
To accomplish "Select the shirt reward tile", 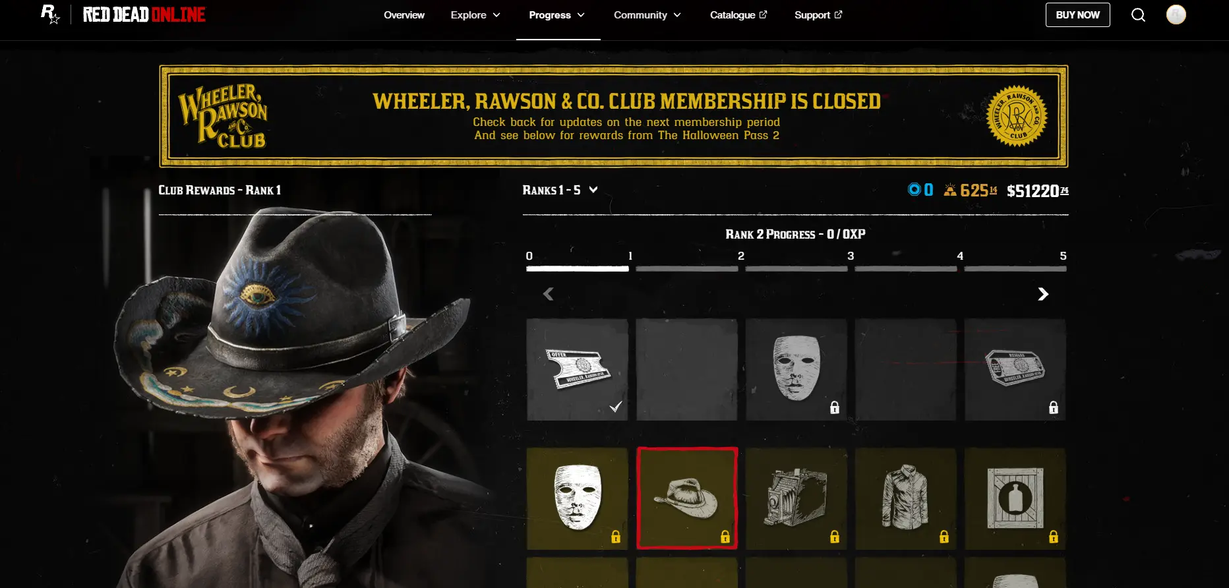I will click(x=906, y=498).
